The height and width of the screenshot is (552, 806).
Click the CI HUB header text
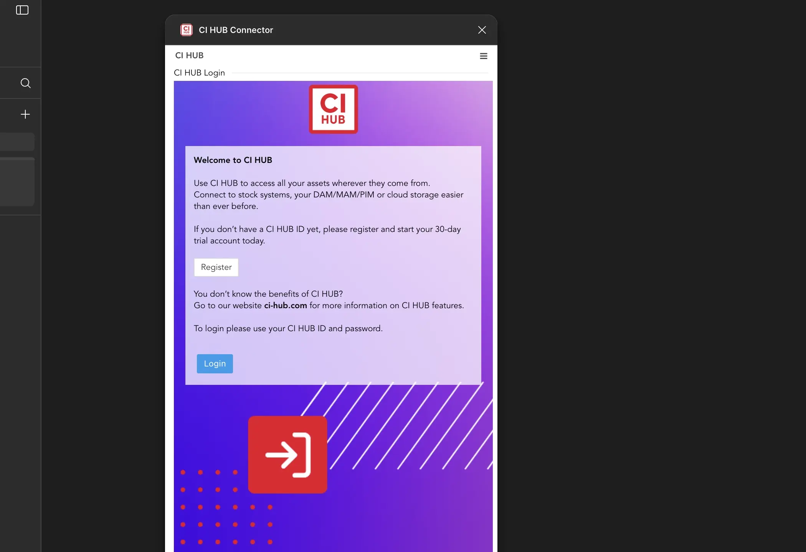[189, 56]
